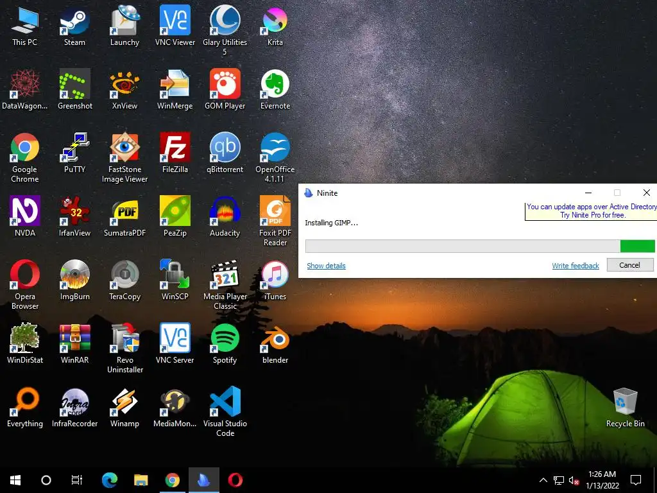
Task: Open Opera from the taskbar
Action: tap(235, 480)
